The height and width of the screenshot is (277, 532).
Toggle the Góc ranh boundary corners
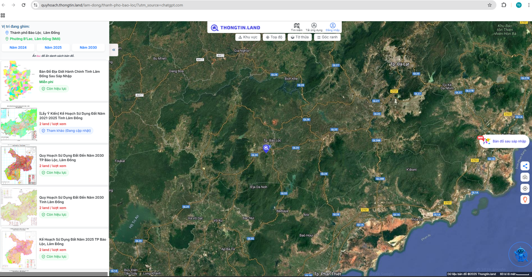tap(327, 37)
